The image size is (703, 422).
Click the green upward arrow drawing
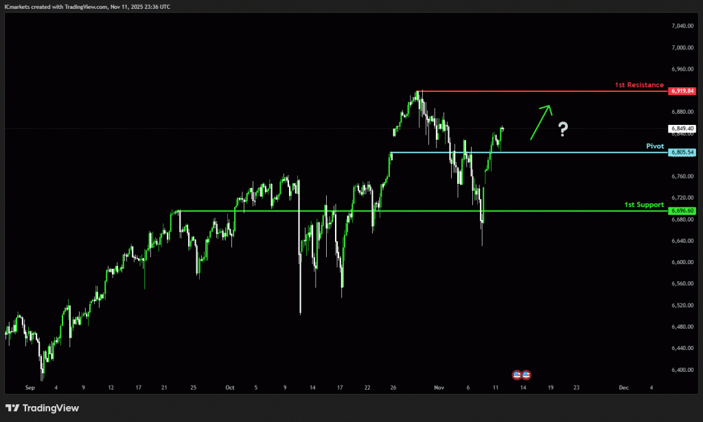(x=540, y=121)
